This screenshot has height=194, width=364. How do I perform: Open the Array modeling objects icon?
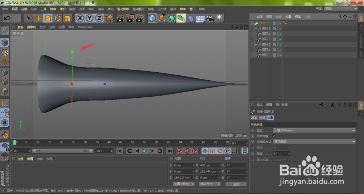pyautogui.click(x=181, y=18)
